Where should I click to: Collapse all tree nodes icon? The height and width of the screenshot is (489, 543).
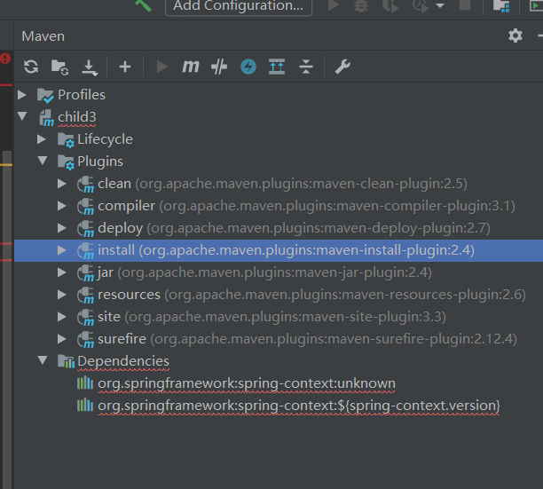(306, 67)
